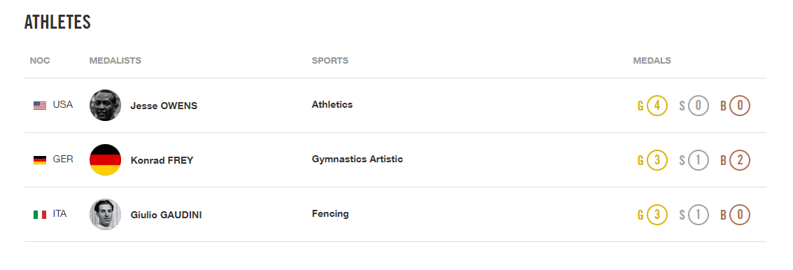This screenshot has width=793, height=270.
Task: Open the Konrad FREY athlete link
Action: pyautogui.click(x=162, y=161)
